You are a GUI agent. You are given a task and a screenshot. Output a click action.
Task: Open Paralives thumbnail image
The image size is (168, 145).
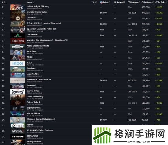point(18,69)
